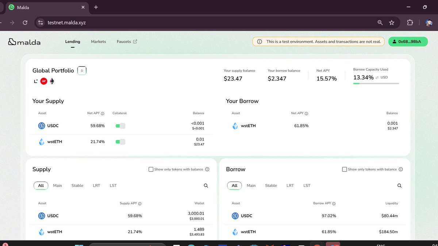Click the 1.489 wstETH wallet balance
This screenshot has width=438, height=246.
coord(199,229)
